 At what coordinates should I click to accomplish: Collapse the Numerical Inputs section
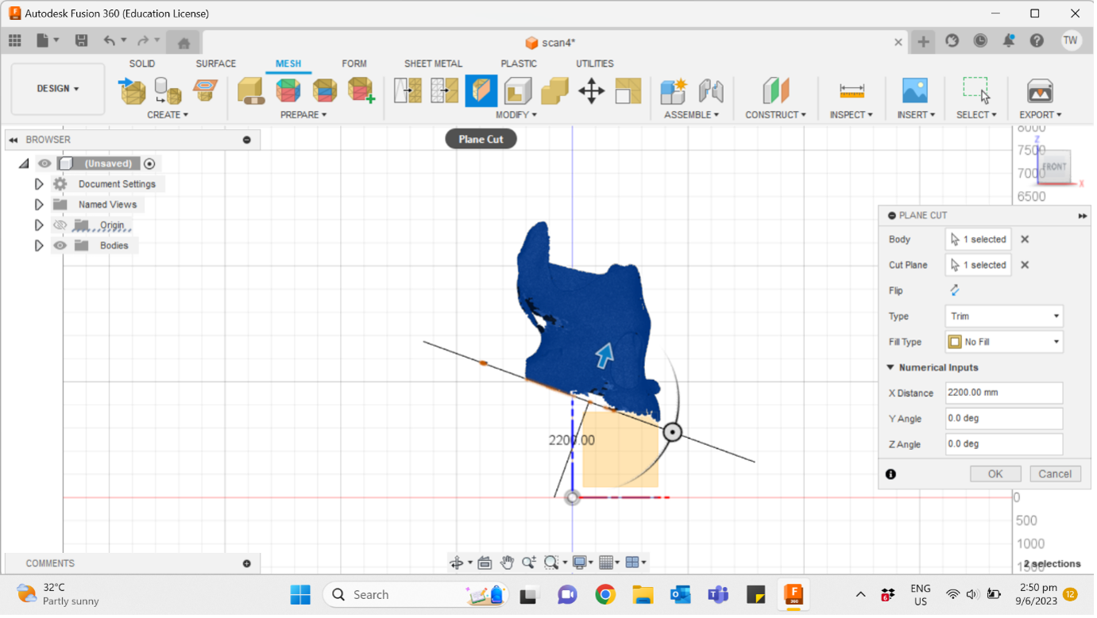coord(890,367)
